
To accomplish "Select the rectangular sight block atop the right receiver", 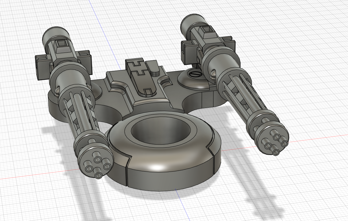I will click(x=207, y=31).
